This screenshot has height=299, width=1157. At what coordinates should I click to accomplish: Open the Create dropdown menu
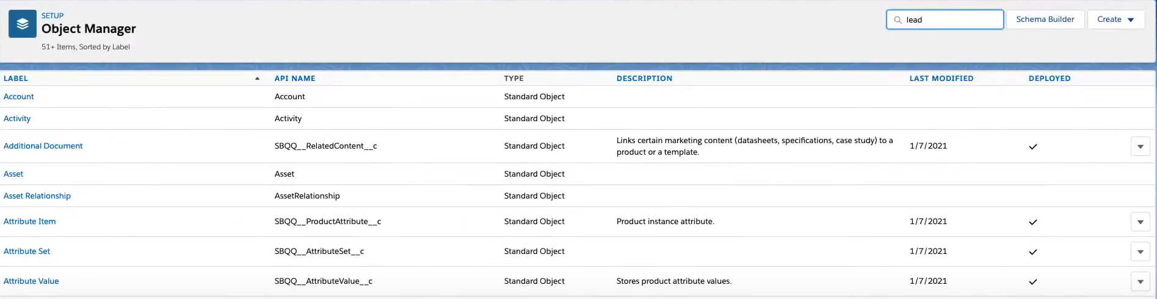click(x=1115, y=19)
